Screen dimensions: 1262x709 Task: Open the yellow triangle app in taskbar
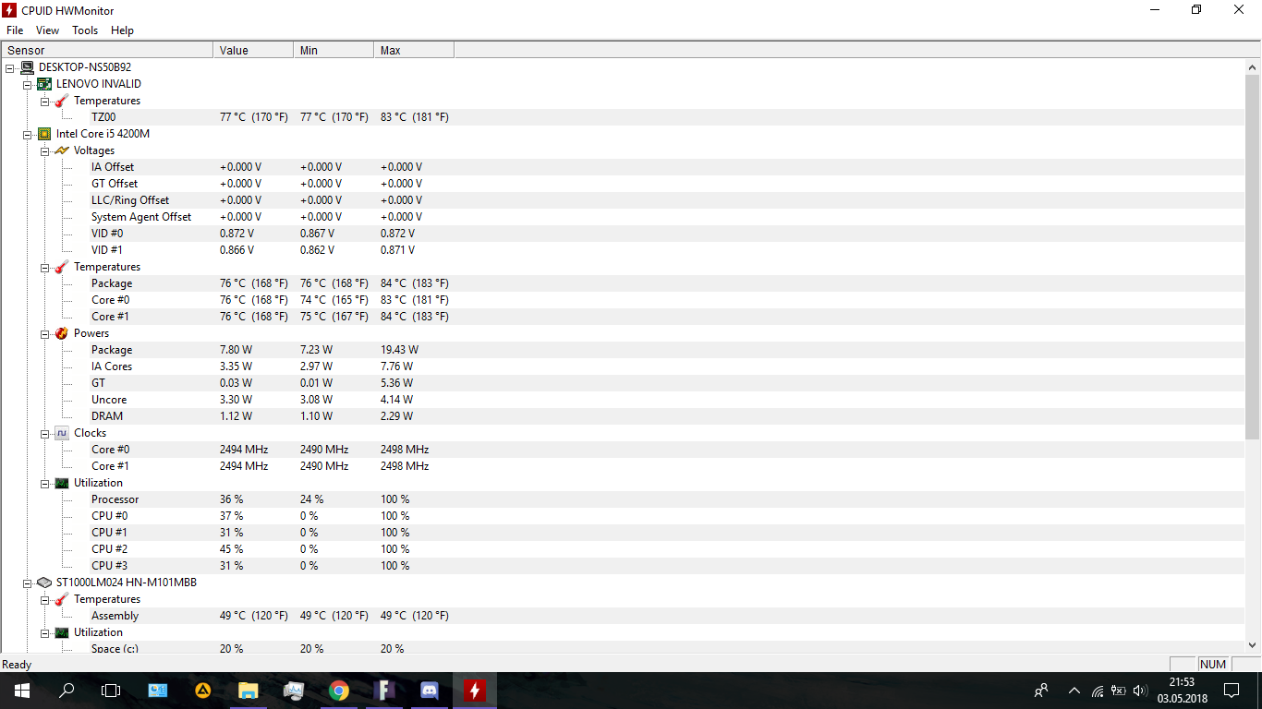click(x=202, y=691)
